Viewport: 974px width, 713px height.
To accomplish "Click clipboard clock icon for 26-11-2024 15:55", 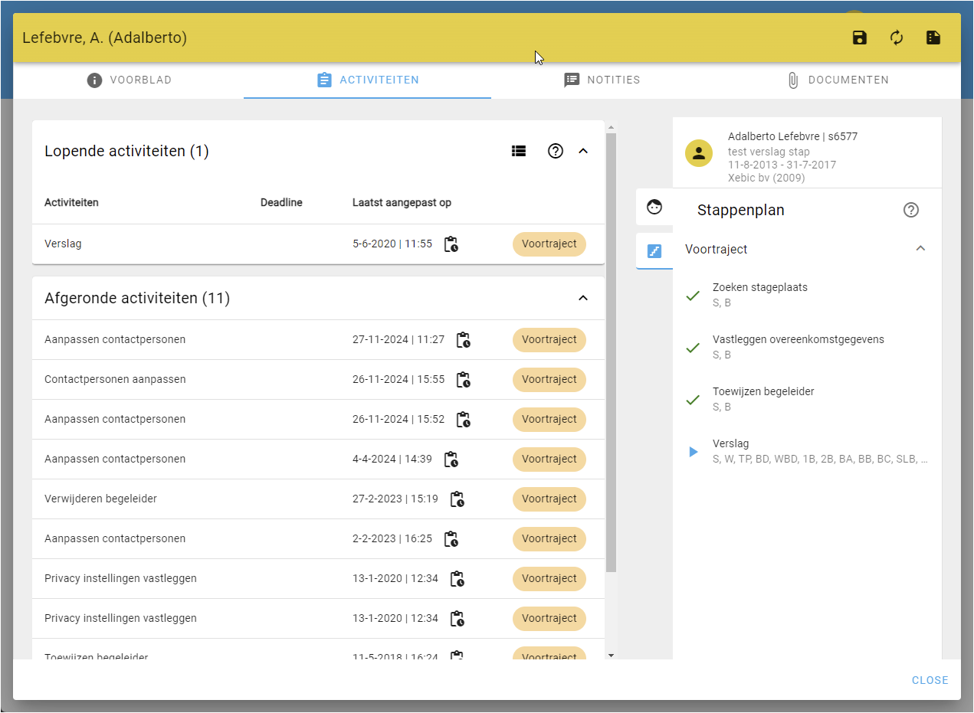I will (x=464, y=379).
